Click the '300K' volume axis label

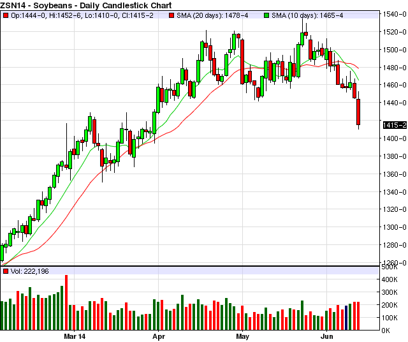point(390,292)
